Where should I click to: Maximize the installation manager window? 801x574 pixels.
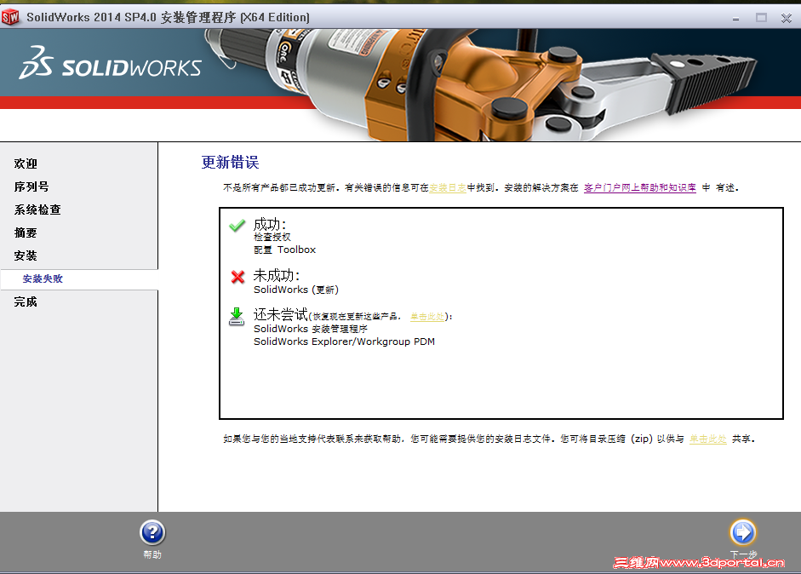[761, 18]
